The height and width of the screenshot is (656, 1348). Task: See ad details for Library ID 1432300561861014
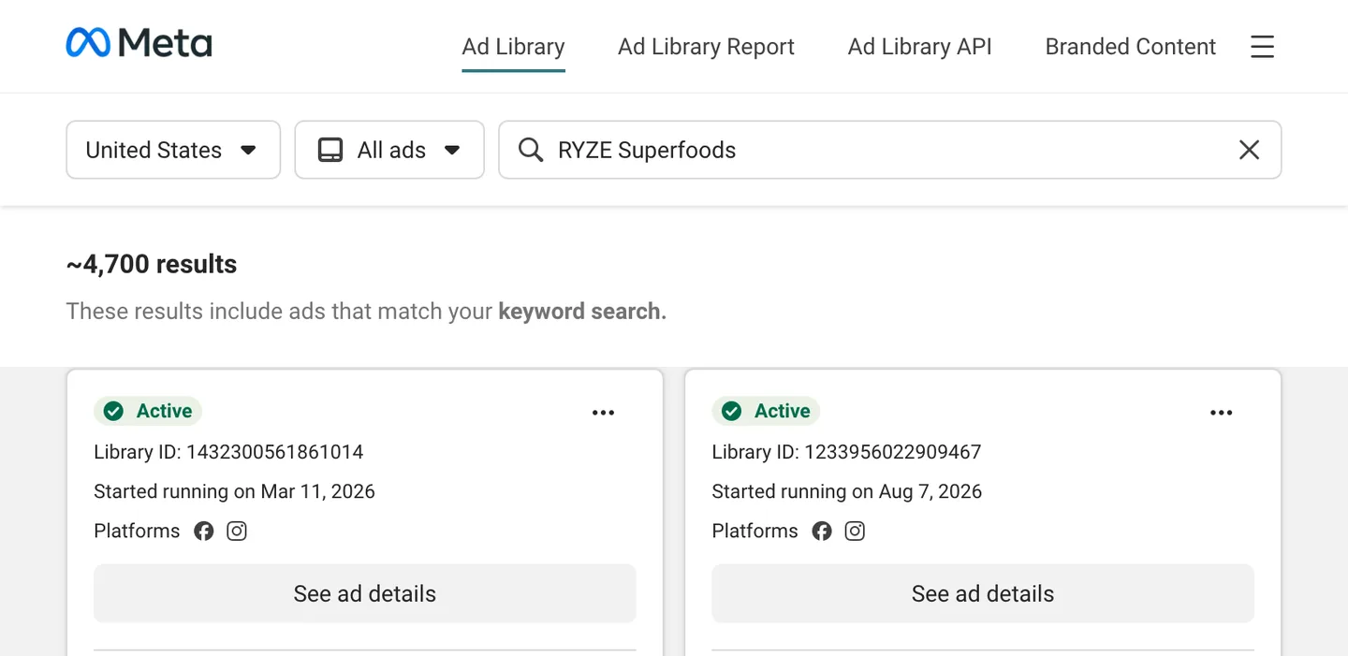tap(365, 593)
